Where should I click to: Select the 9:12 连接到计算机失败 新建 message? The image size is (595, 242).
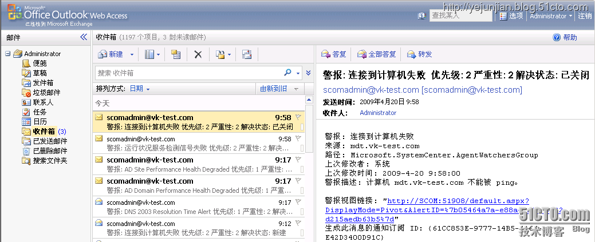199,228
